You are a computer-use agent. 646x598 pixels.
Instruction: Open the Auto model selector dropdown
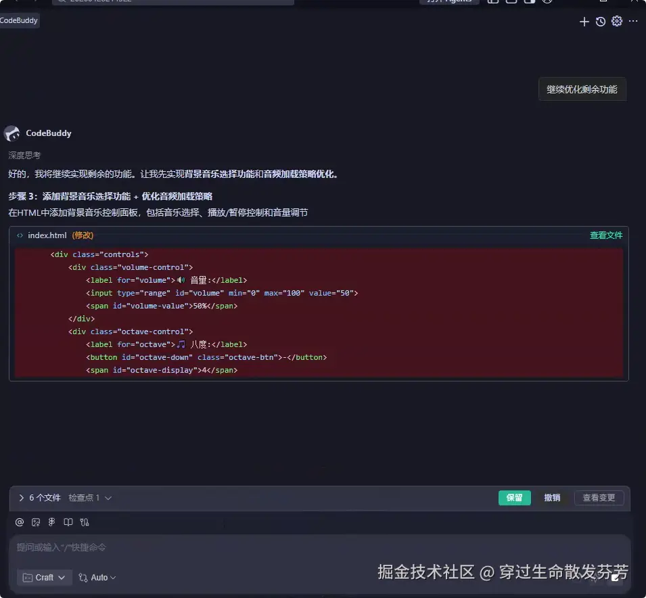click(97, 578)
